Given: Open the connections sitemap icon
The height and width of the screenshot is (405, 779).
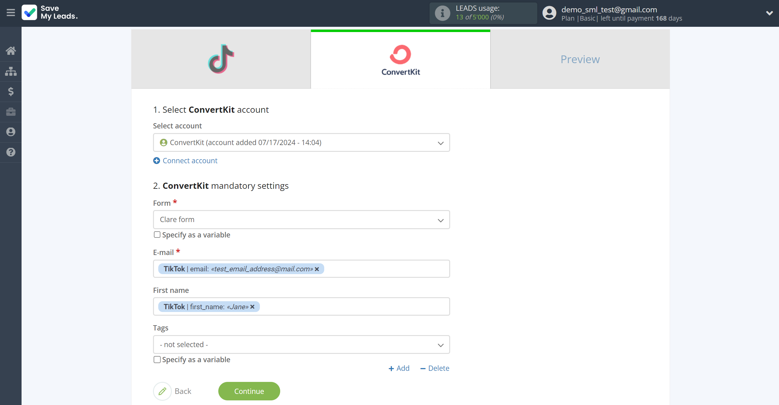Looking at the screenshot, I should point(11,71).
